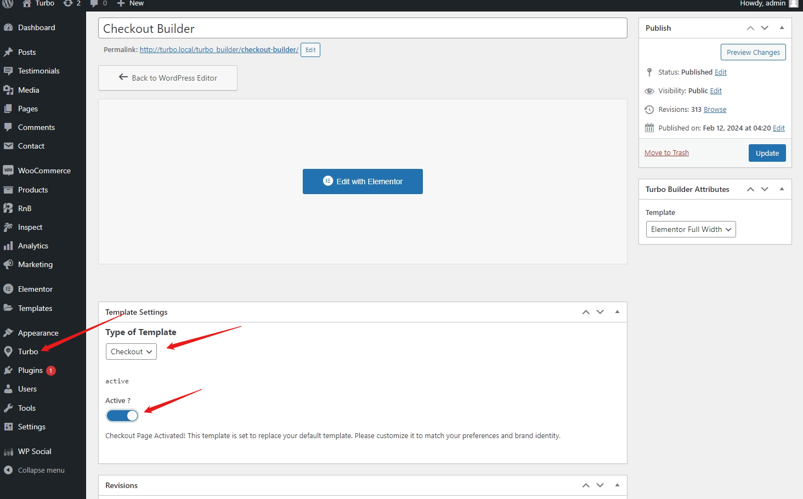Click the Inspect sidebar icon

pyautogui.click(x=8, y=227)
